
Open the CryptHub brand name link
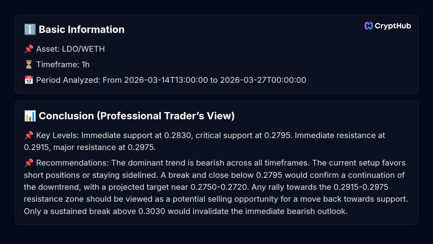pyautogui.click(x=393, y=26)
